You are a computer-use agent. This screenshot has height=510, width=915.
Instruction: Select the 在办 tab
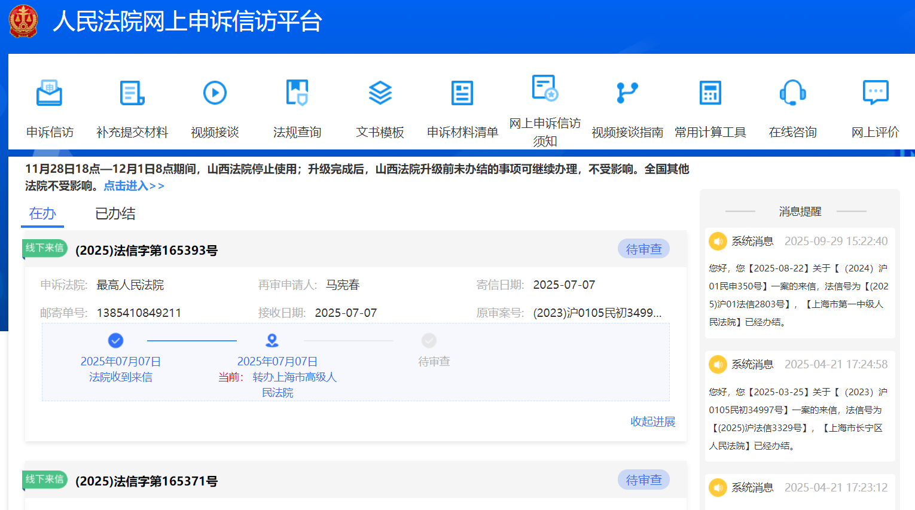[x=42, y=213]
